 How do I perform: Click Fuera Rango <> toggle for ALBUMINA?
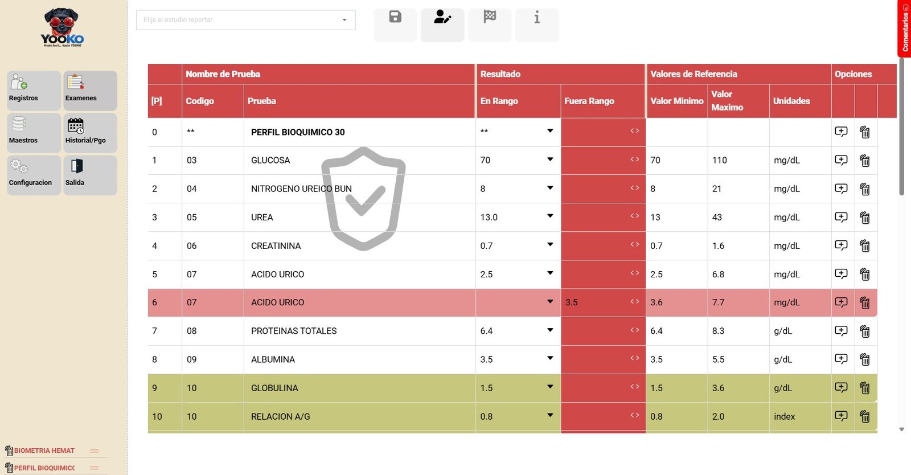coord(635,359)
